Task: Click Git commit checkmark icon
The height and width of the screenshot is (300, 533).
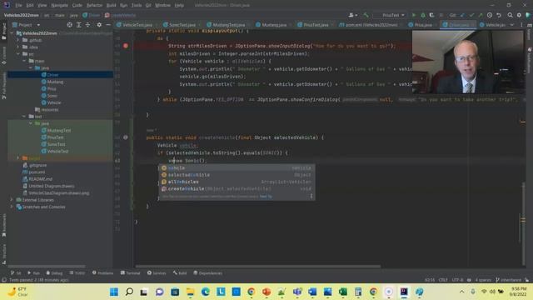Action: point(471,15)
